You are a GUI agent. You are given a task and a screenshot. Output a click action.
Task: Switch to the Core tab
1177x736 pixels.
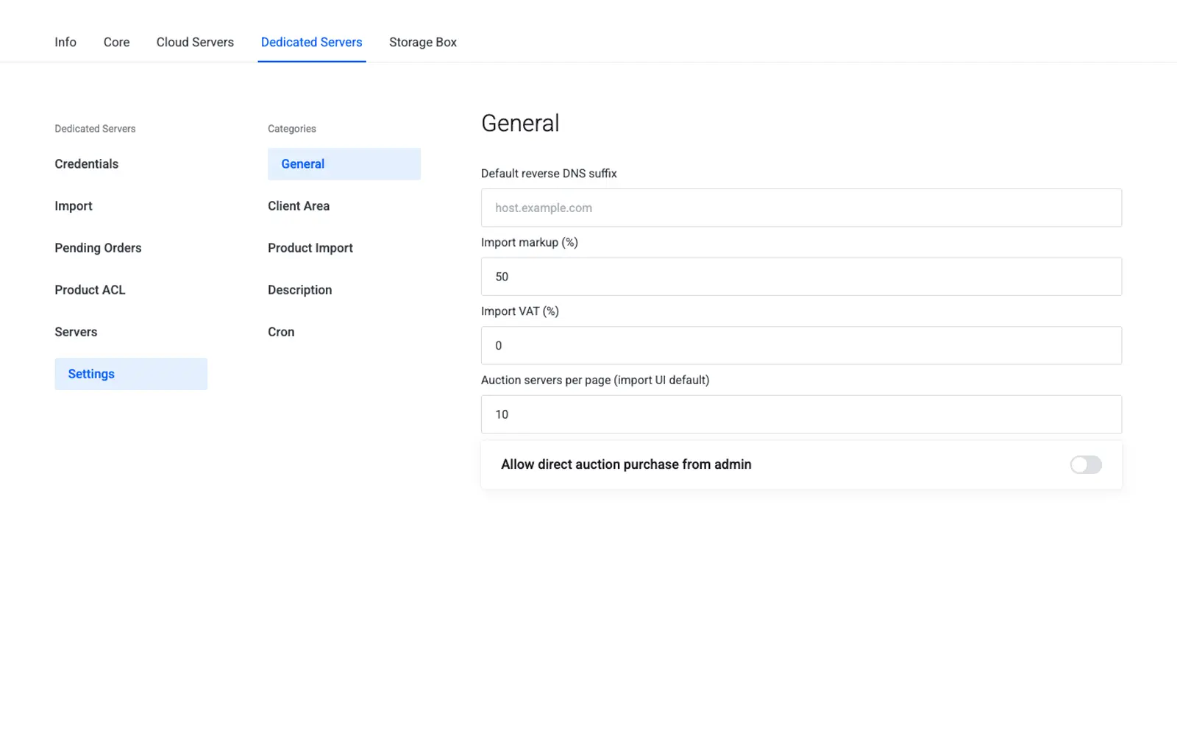pos(116,42)
